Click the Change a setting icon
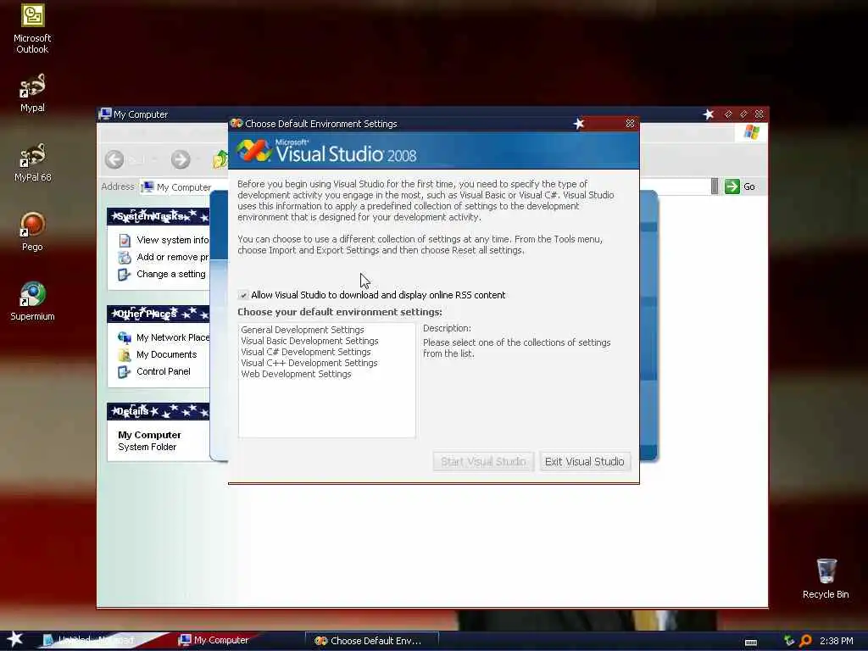 pos(124,274)
